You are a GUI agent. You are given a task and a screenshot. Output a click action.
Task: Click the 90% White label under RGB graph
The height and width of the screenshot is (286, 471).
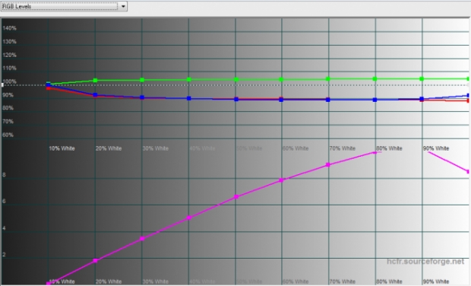coord(436,148)
